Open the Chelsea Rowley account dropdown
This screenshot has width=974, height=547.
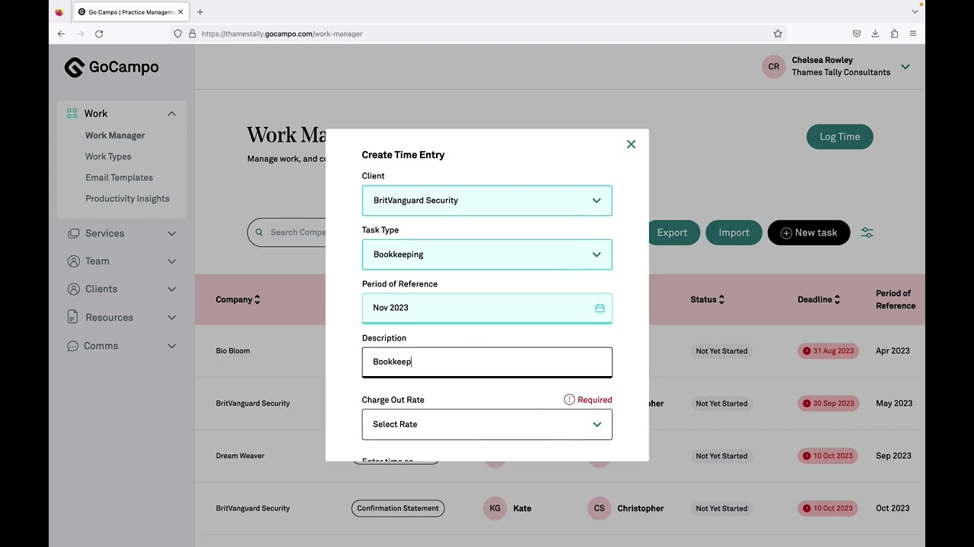tap(906, 67)
